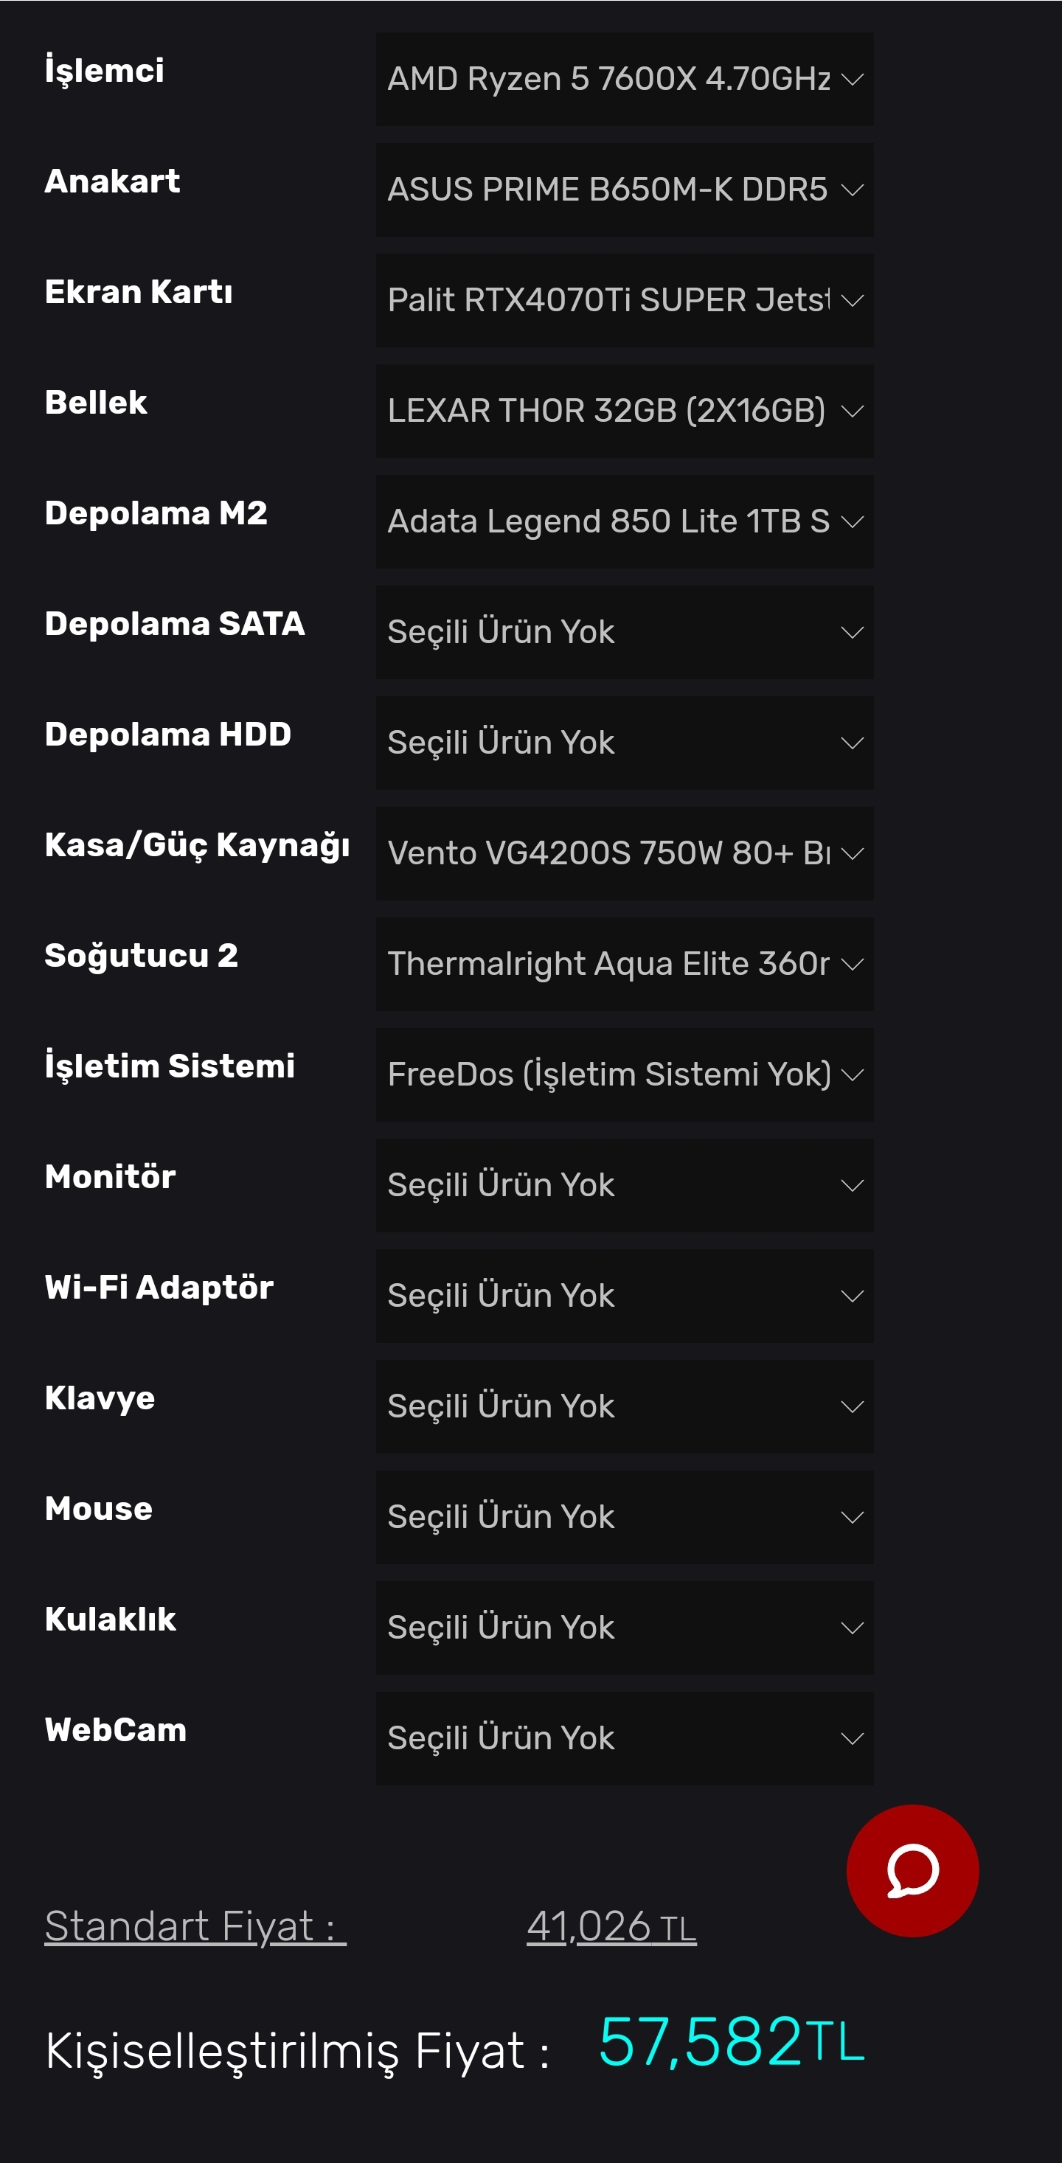
Task: Open the Ekran Kartı graphics card dropdown
Action: [624, 301]
